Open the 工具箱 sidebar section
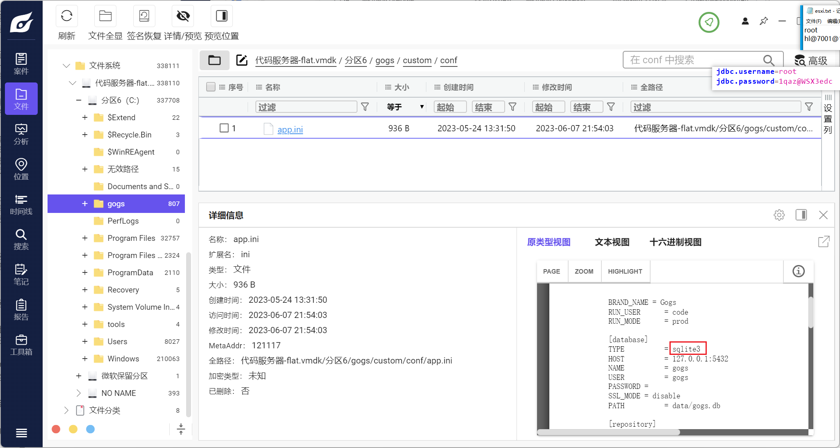 tap(21, 345)
